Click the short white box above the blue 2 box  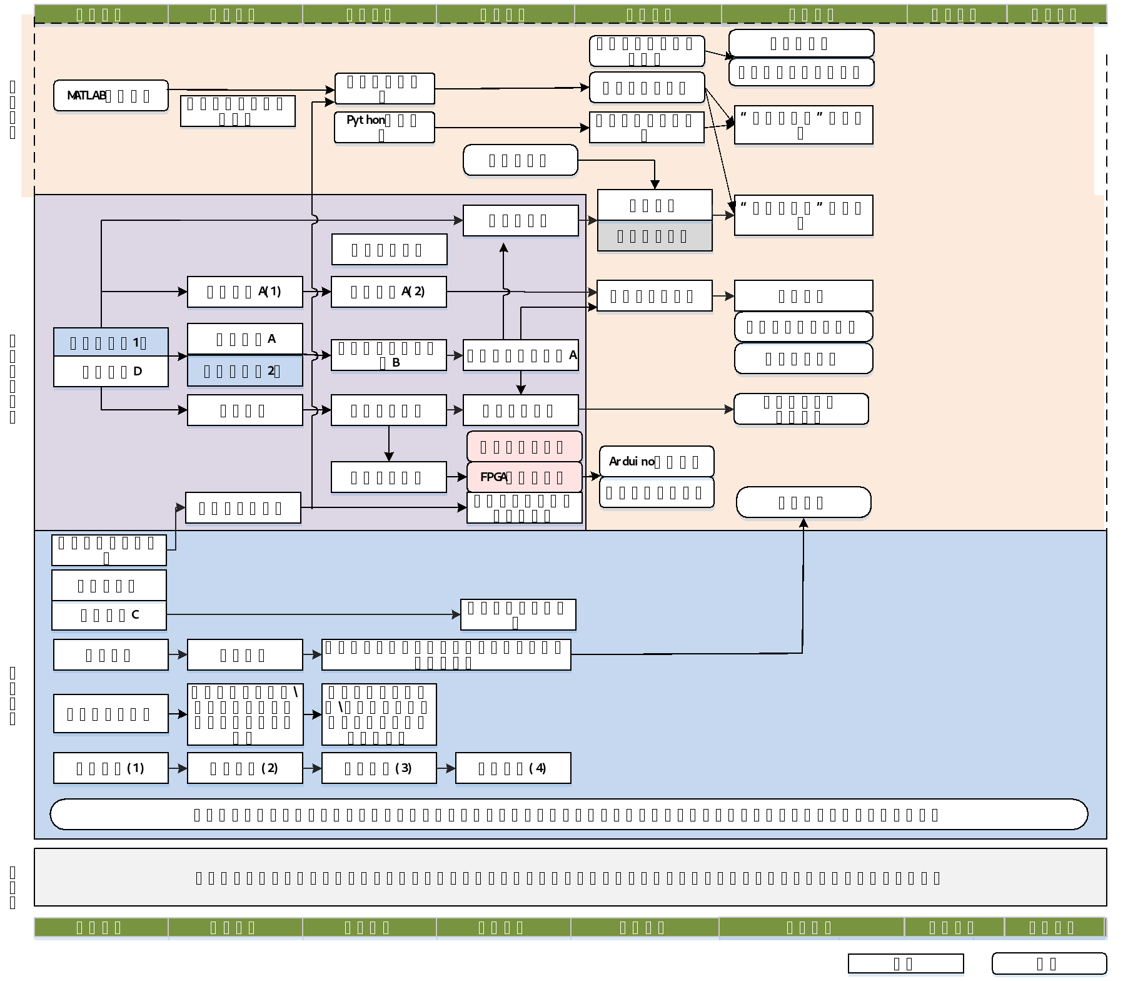tap(245, 339)
